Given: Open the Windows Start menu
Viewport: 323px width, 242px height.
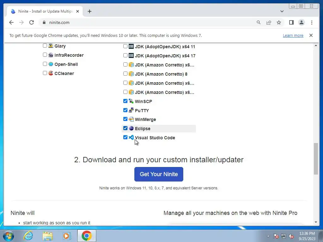Looking at the screenshot, I should pyautogui.click(x=9, y=236).
